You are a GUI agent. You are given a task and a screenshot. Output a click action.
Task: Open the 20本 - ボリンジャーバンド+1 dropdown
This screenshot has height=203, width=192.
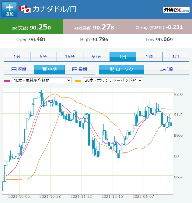click(113, 81)
